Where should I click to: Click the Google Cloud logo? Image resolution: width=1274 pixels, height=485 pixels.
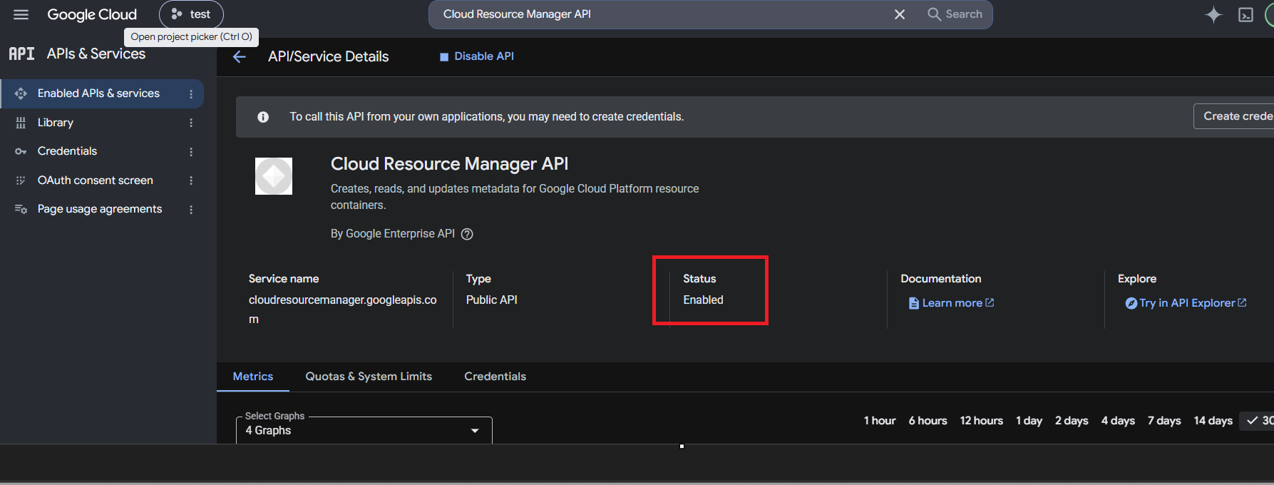point(92,14)
